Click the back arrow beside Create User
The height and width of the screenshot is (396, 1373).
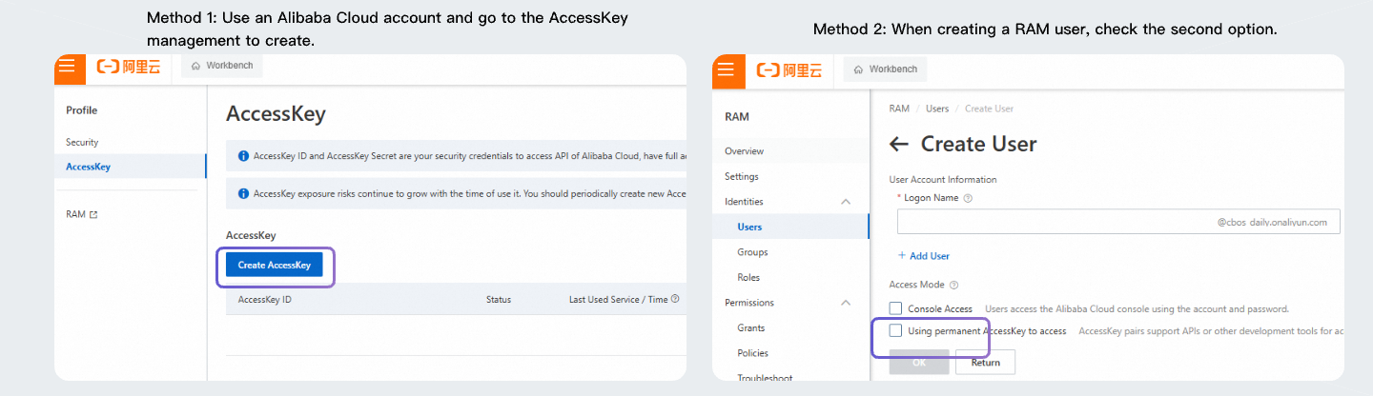[x=898, y=145]
